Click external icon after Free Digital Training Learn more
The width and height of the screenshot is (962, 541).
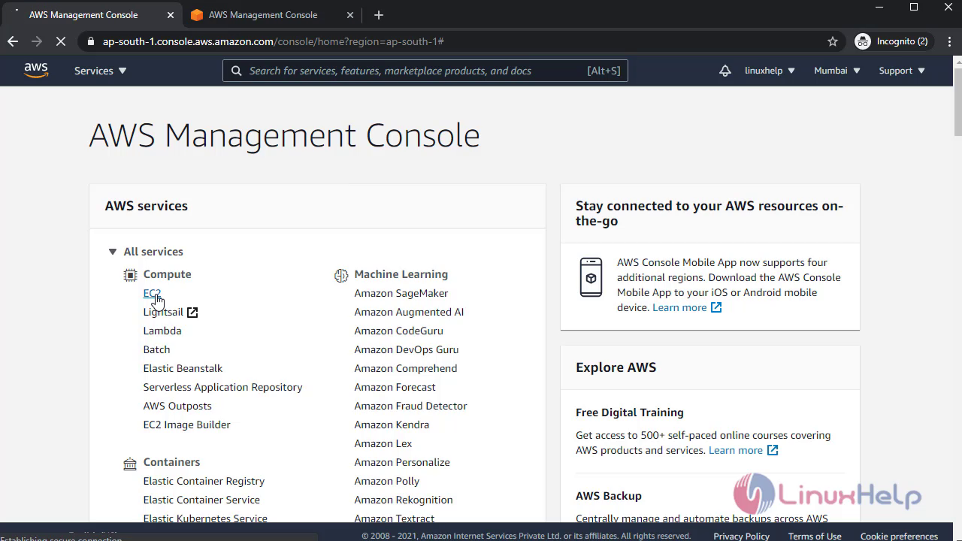coord(773,450)
